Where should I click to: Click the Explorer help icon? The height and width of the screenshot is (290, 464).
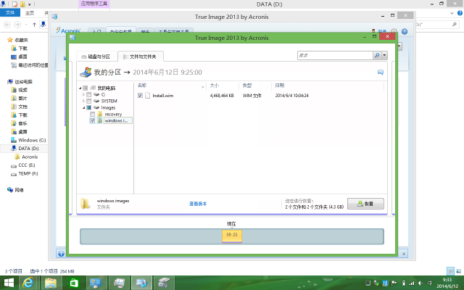(x=460, y=13)
